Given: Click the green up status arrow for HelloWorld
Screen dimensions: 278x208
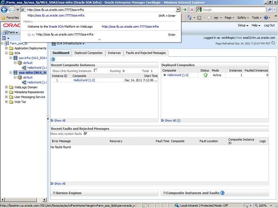Looking at the screenshot, I should pyautogui.click(x=205, y=75).
